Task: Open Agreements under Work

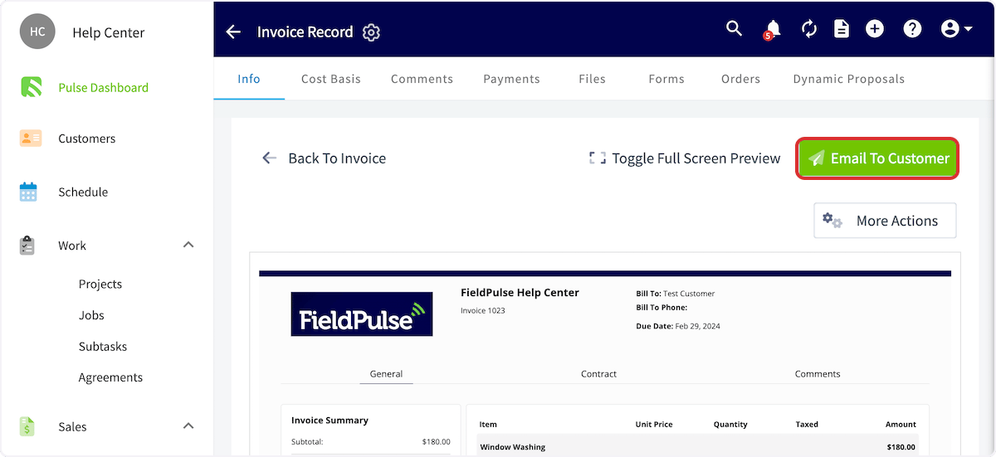Action: (110, 377)
